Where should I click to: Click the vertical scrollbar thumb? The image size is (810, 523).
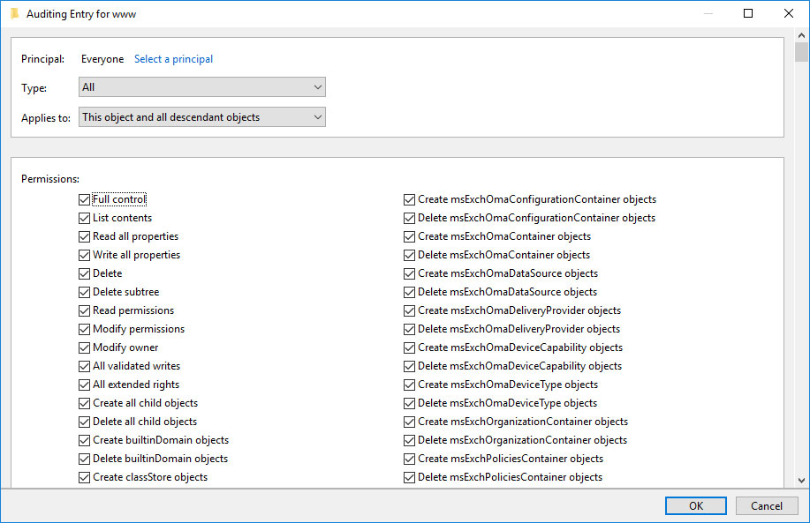[x=801, y=52]
